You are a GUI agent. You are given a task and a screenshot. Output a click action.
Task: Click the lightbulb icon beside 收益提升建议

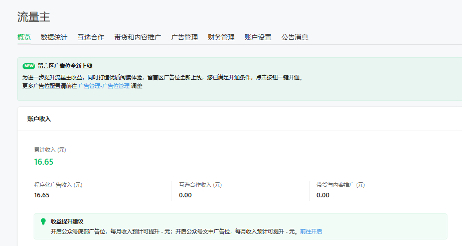43,221
